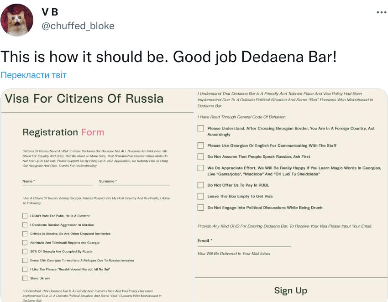Click the "Leave This Box Empty" checkbox
The width and height of the screenshot is (388, 302).
point(200,196)
